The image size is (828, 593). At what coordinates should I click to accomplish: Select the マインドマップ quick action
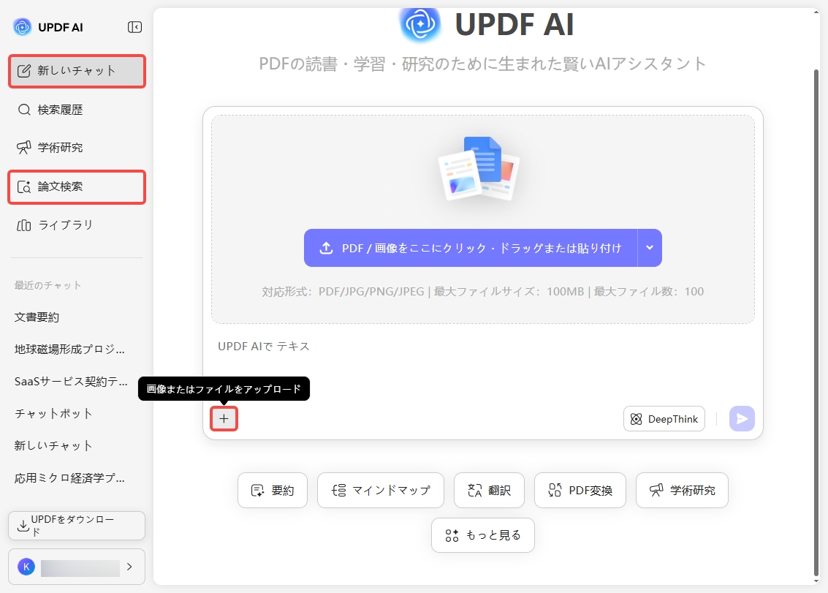(379, 490)
